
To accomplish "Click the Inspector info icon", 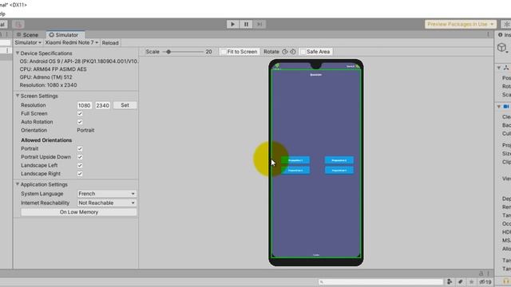I will tap(501, 34).
